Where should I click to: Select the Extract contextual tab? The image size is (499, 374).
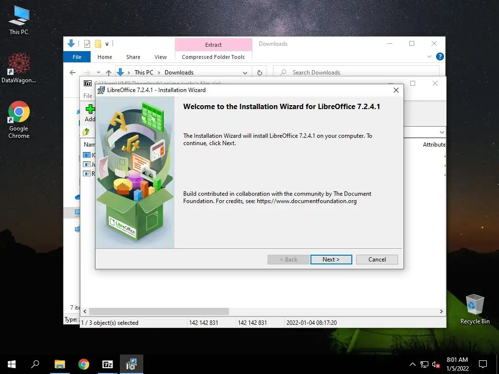pos(213,44)
